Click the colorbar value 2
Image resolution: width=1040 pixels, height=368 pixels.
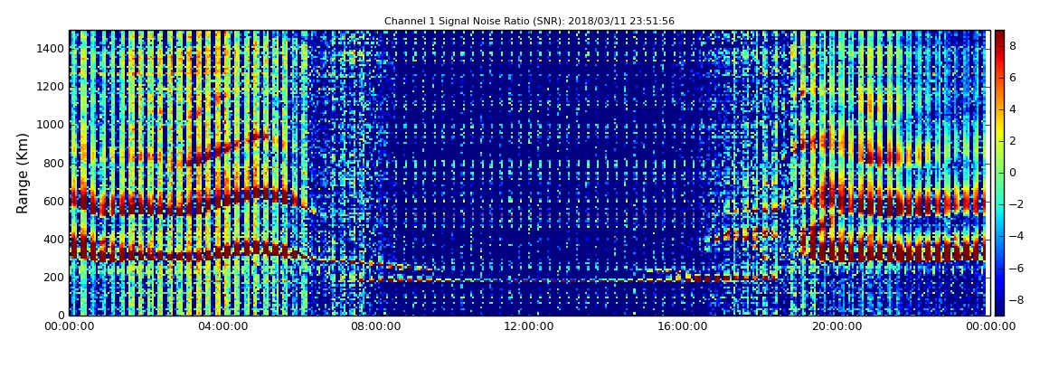(x=1013, y=140)
